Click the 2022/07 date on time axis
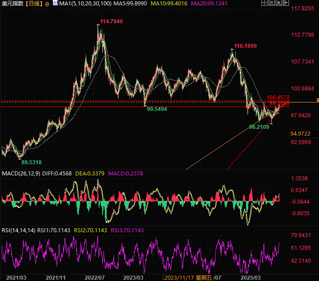This screenshot has height=281, width=319. click(95, 278)
